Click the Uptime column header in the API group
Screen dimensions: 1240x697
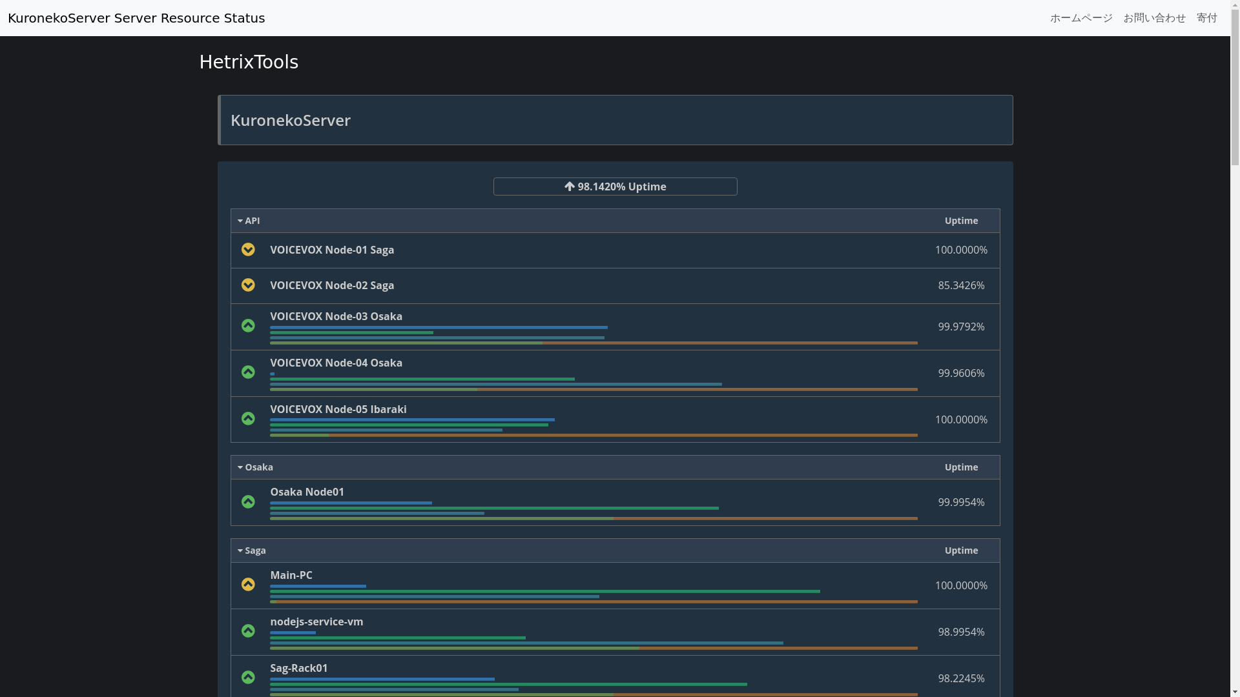coord(961,221)
